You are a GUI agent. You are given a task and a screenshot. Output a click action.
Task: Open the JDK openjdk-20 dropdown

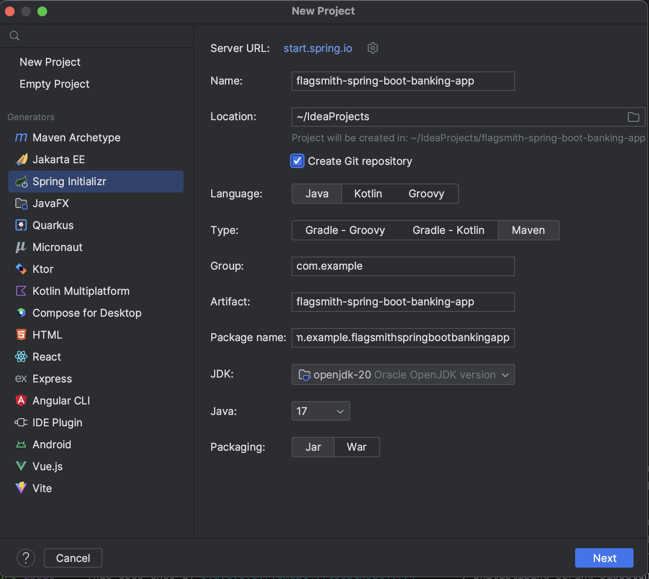point(403,374)
